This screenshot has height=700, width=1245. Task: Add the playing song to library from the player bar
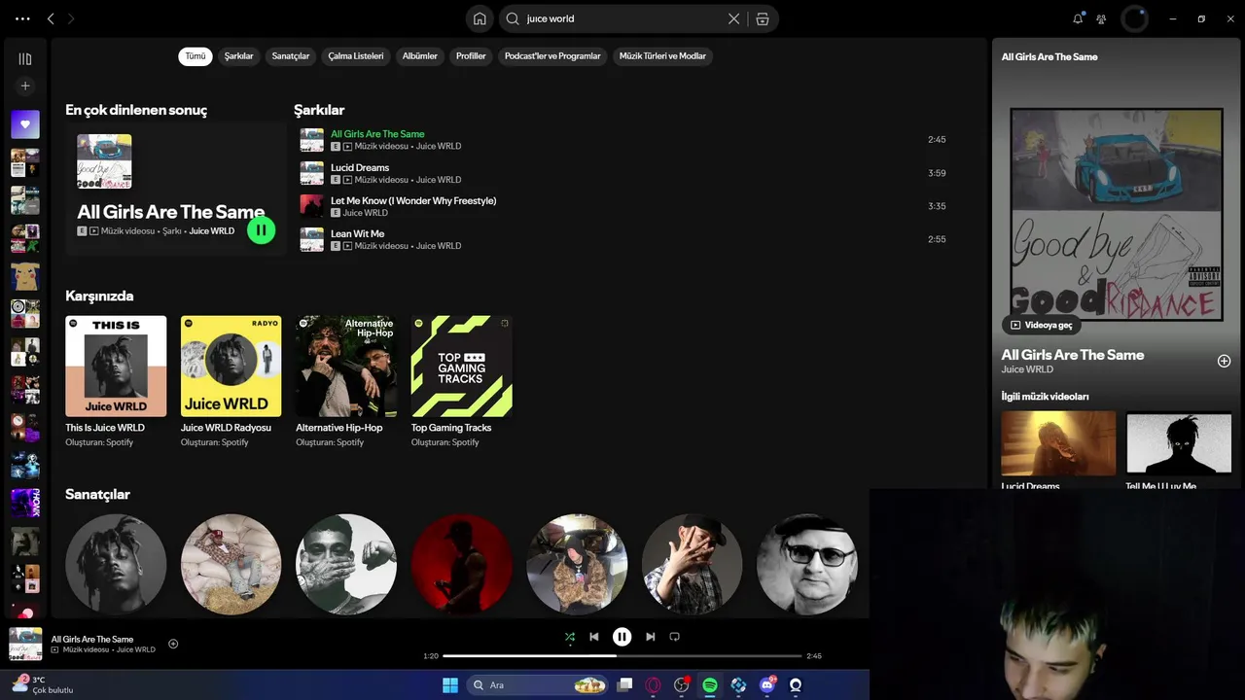pos(173,644)
